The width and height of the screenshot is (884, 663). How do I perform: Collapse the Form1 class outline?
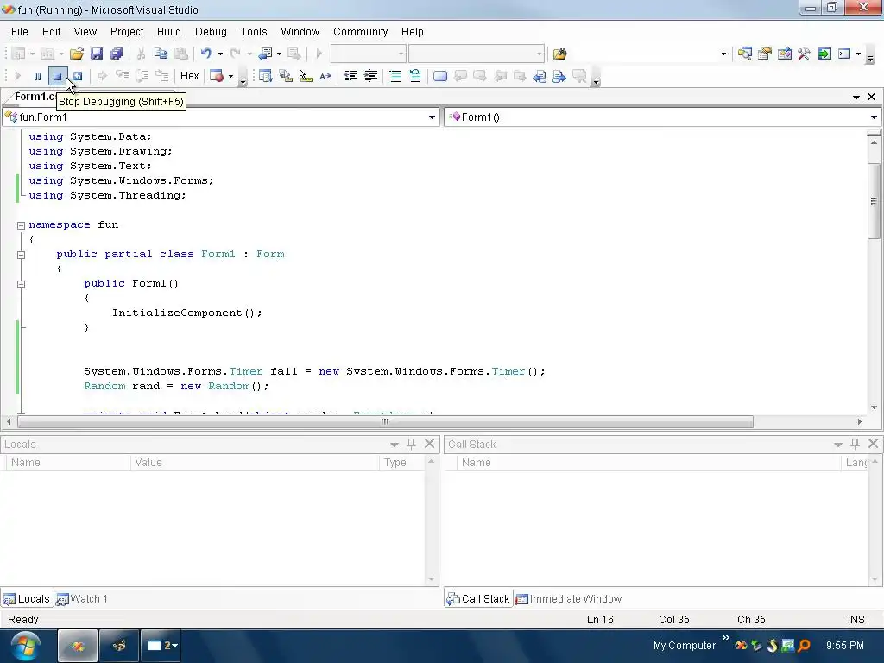pyautogui.click(x=21, y=255)
